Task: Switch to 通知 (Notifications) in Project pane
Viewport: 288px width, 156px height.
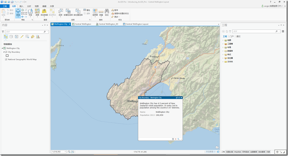Action: (238, 37)
